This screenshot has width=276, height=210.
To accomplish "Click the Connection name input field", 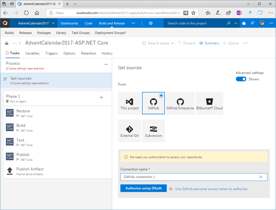I will [x=194, y=177].
